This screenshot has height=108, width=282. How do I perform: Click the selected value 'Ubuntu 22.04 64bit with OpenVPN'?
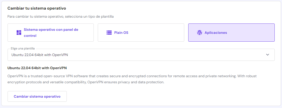[x=40, y=55]
